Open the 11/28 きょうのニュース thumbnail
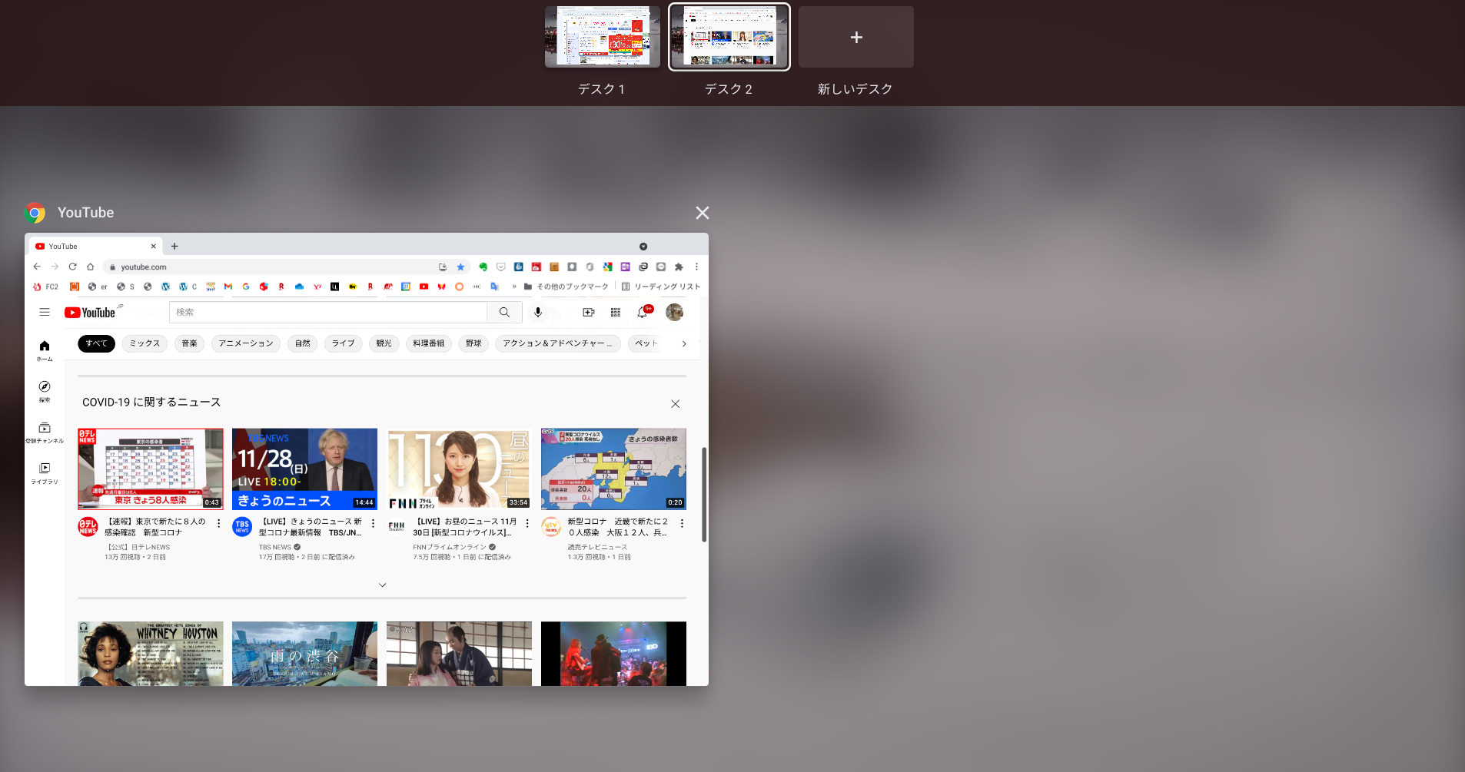1465x772 pixels. tap(304, 469)
